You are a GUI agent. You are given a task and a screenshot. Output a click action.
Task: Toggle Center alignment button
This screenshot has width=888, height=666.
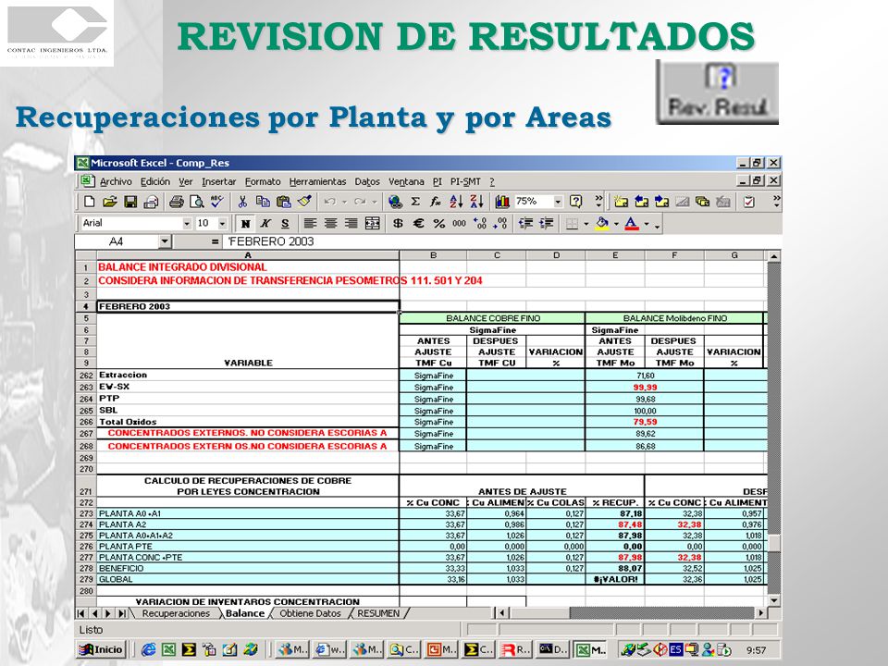click(x=331, y=223)
